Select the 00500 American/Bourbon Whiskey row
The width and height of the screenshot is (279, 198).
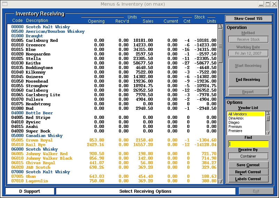tap(112, 31)
